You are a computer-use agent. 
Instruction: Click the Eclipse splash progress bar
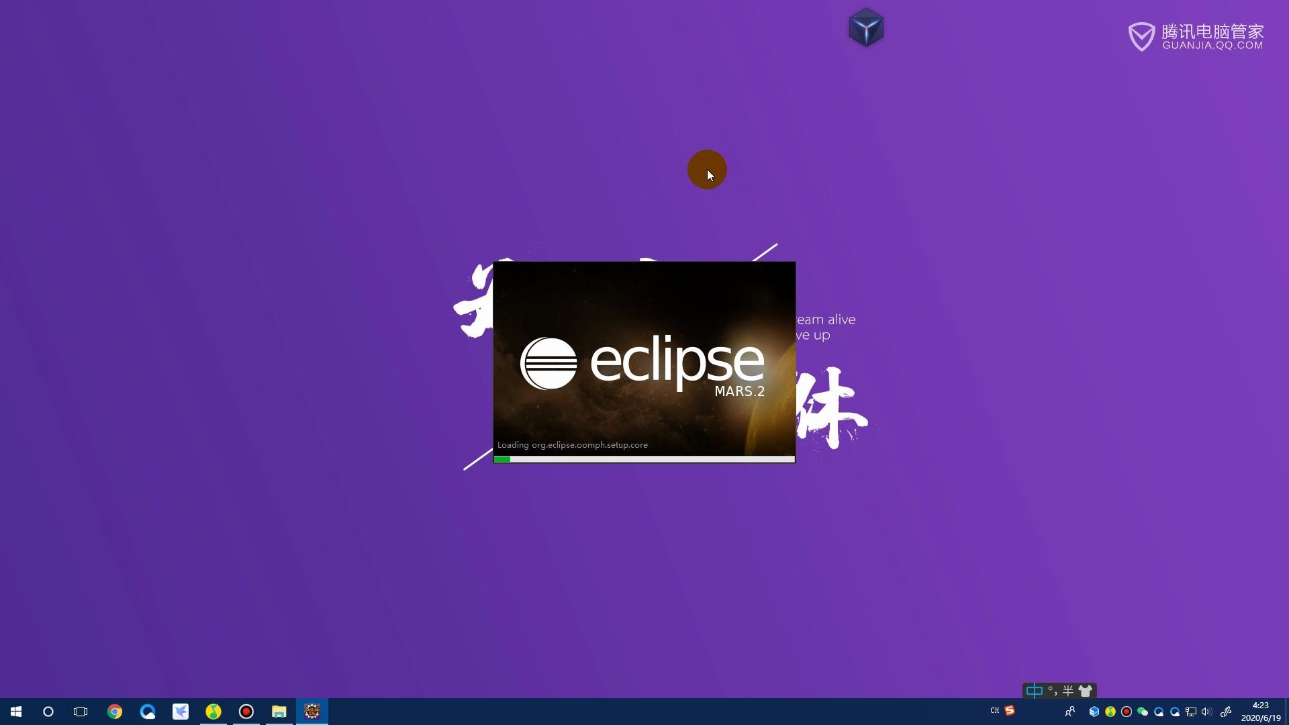point(644,459)
